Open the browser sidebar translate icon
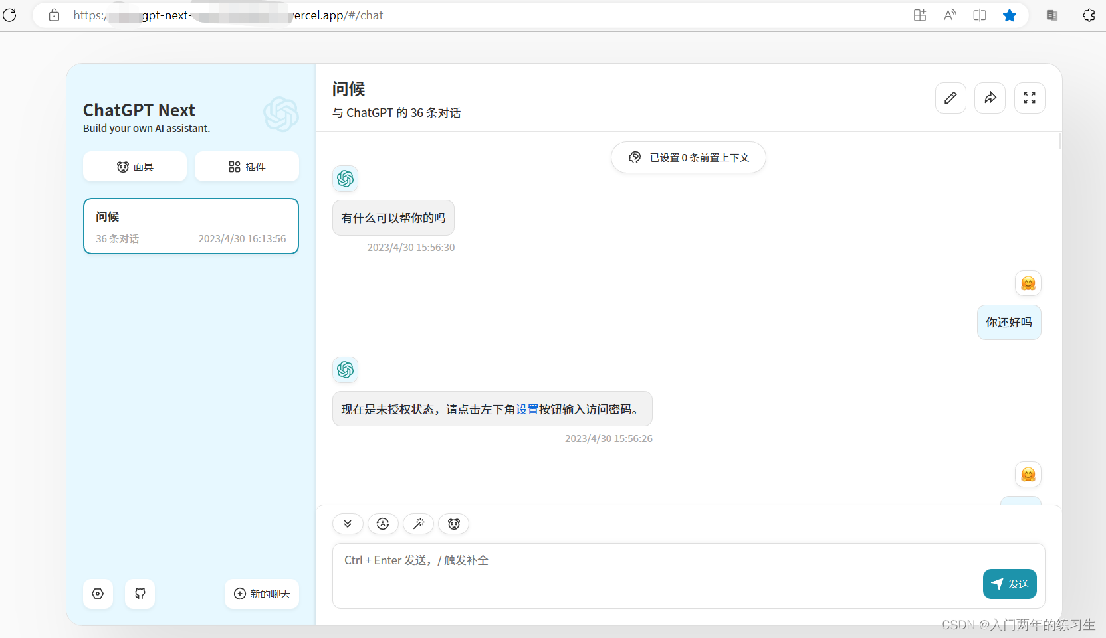This screenshot has height=638, width=1106. [1052, 15]
